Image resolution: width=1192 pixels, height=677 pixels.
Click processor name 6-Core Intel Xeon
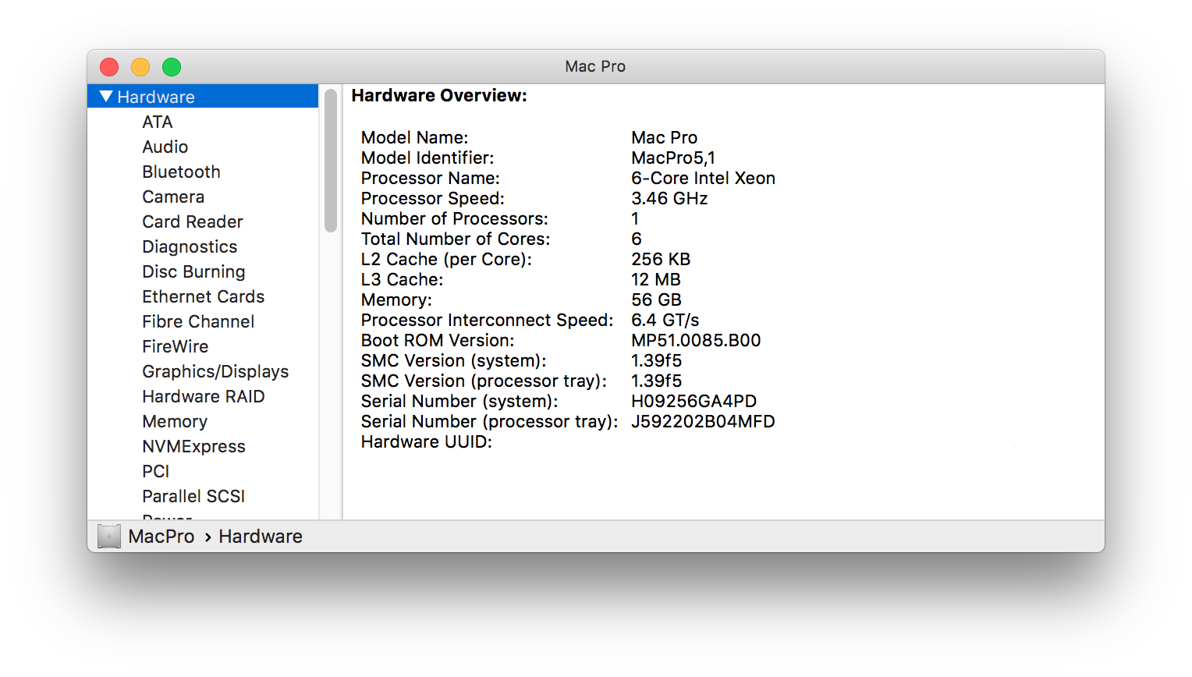[704, 178]
